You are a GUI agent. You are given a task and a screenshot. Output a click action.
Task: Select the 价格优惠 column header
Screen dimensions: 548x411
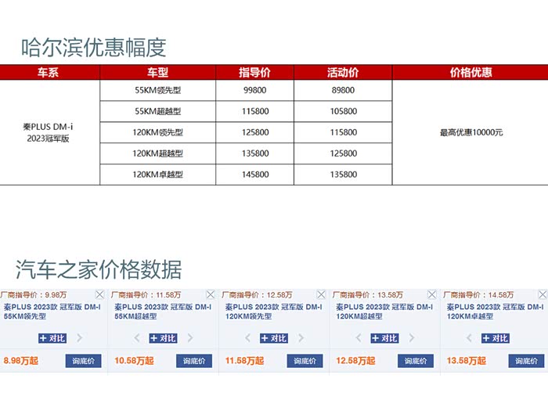(470, 72)
